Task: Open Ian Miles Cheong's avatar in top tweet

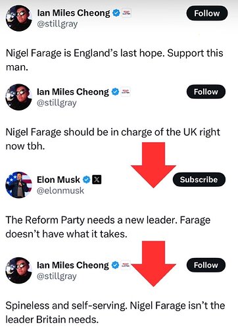Action: (x=18, y=18)
